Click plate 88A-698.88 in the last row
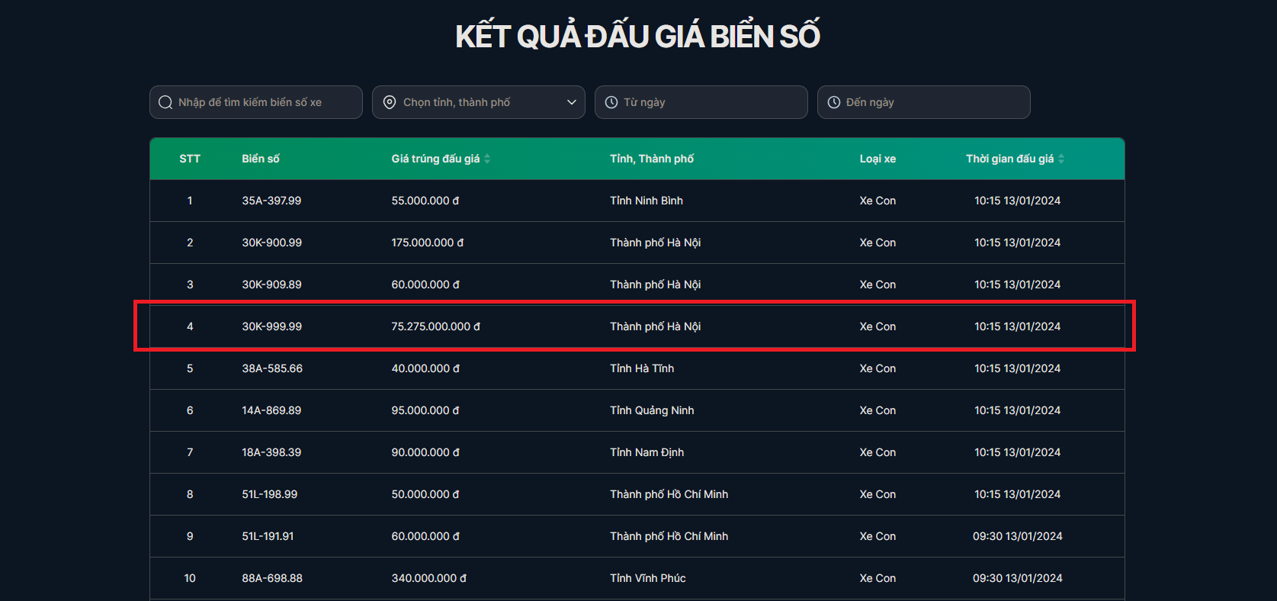 272,578
